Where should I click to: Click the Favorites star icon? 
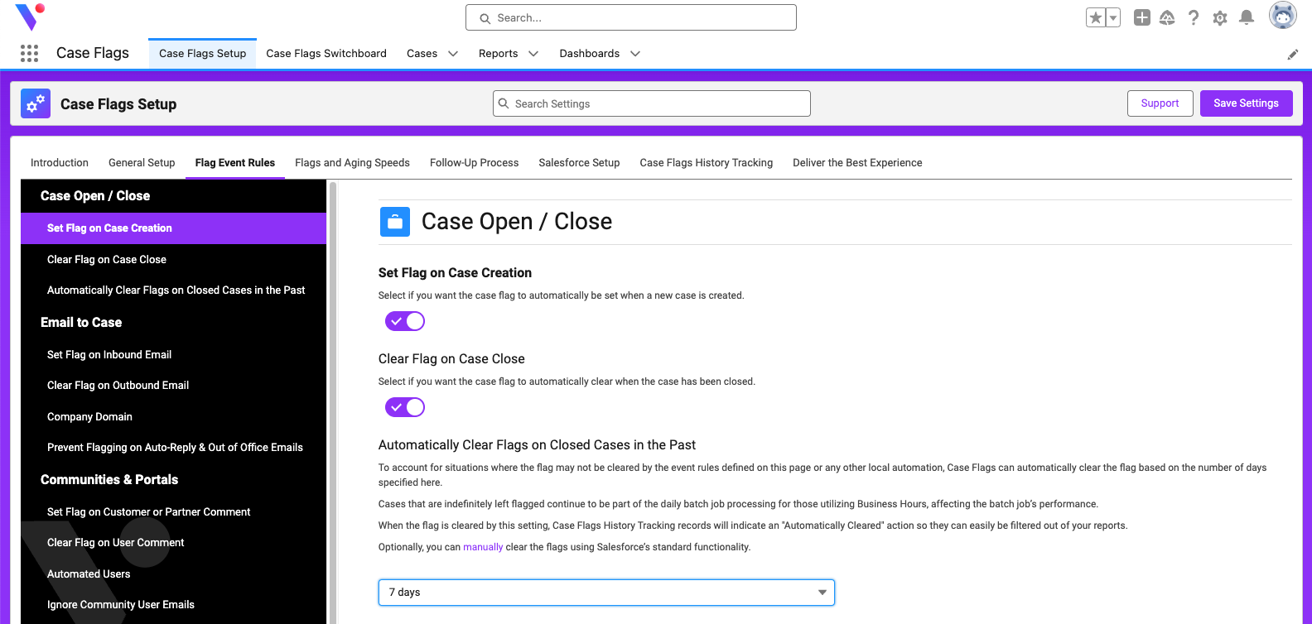1096,17
